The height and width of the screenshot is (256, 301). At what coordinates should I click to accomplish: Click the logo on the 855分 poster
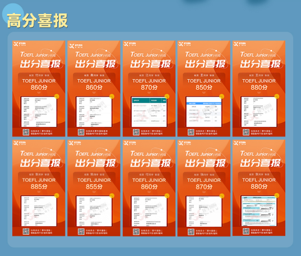[75, 143]
